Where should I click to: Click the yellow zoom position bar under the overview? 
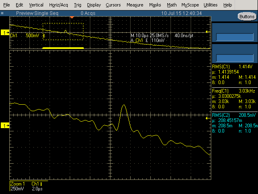pyautogui.click(x=63, y=48)
